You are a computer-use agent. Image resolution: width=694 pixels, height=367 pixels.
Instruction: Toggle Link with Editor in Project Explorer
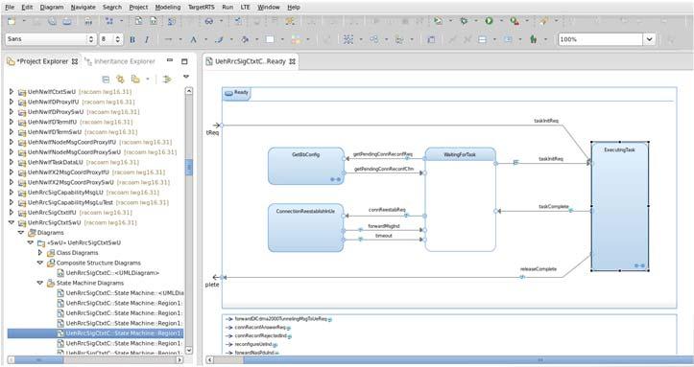[120, 80]
